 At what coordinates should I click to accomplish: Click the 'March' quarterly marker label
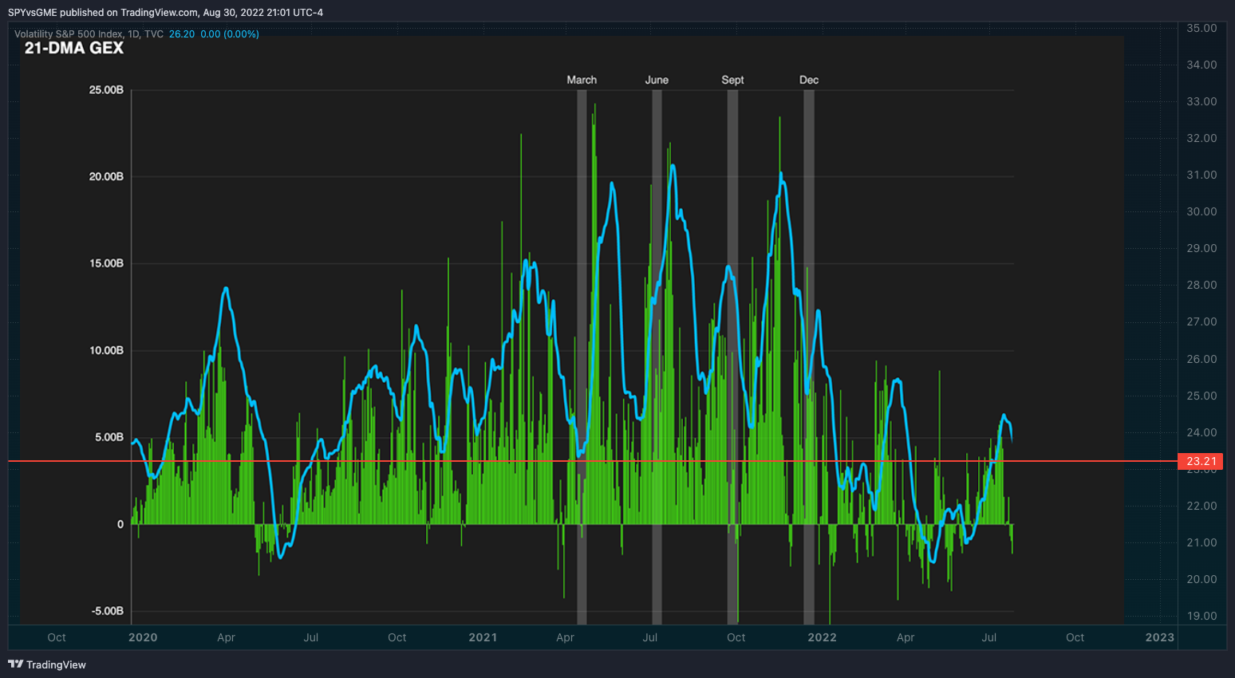click(582, 80)
